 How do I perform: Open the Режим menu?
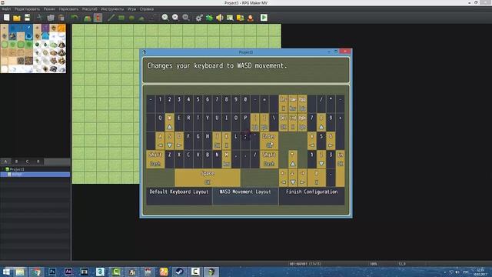coord(49,9)
